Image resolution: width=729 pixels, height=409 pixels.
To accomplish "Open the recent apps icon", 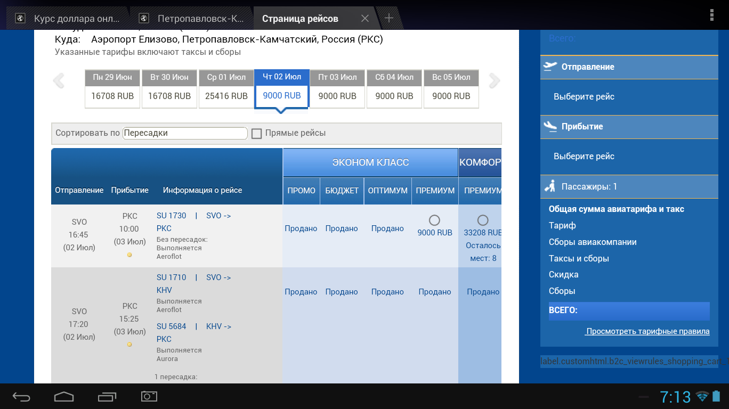I will coord(107,397).
